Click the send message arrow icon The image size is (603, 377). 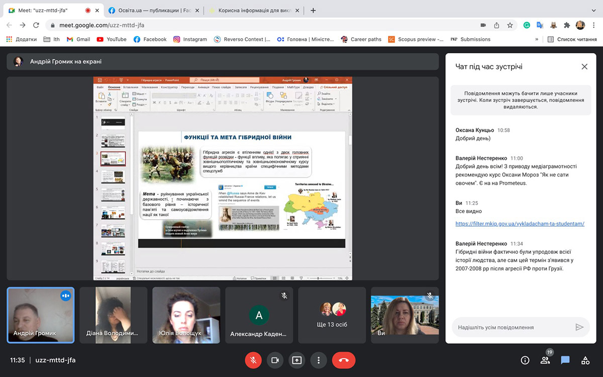pos(579,327)
